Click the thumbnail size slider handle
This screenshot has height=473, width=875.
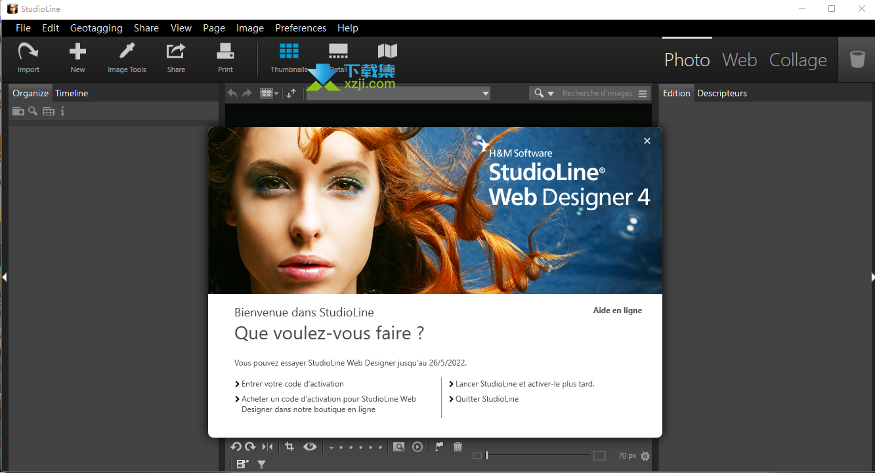[x=487, y=455]
